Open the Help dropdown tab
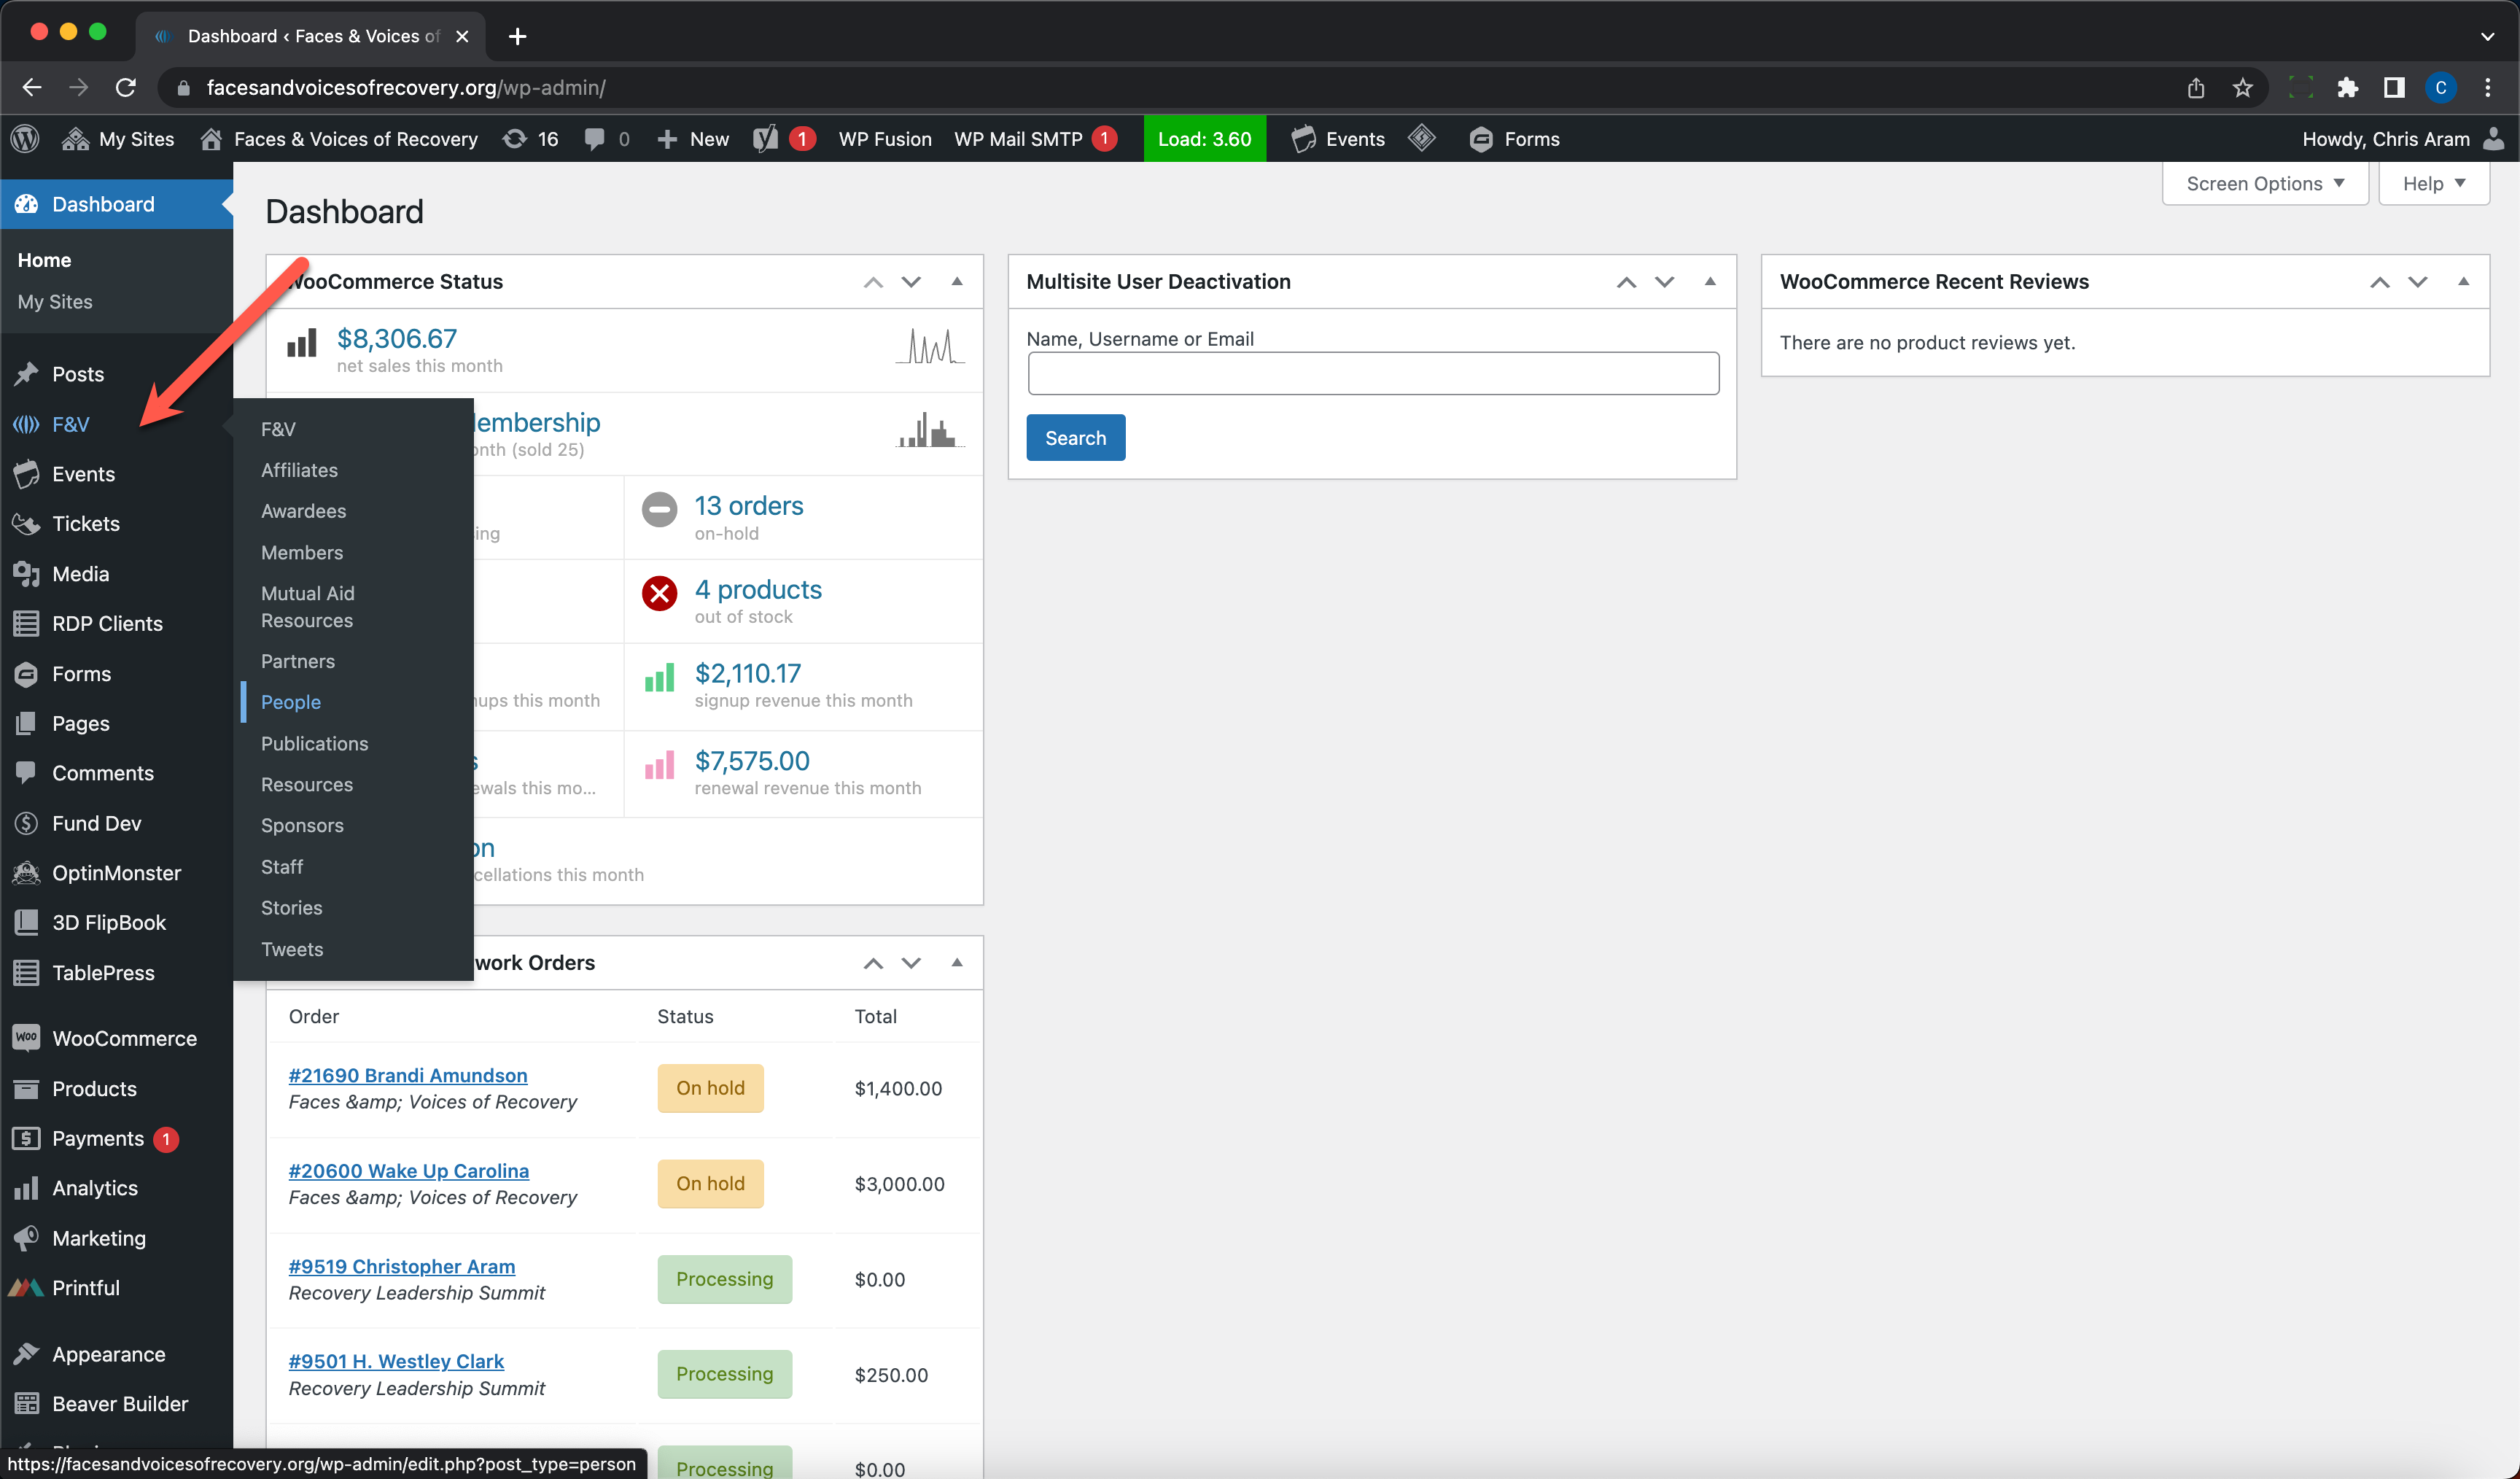Screen dimensions: 2520x1479 pyautogui.click(x=2432, y=183)
